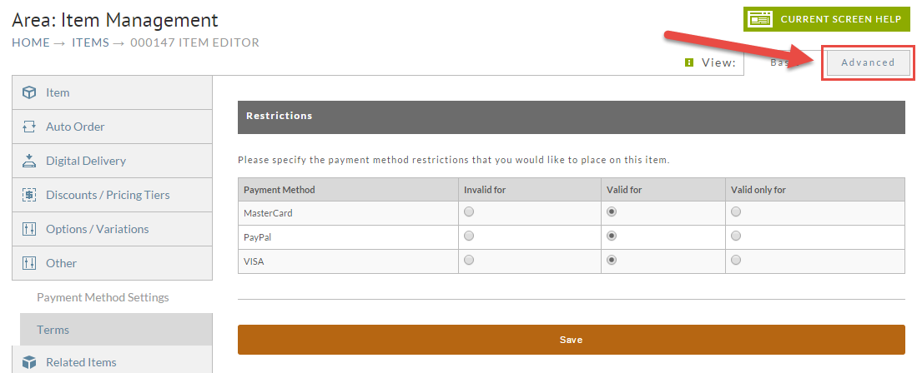The image size is (922, 373).
Task: Open Current Screen Help
Action: point(827,19)
